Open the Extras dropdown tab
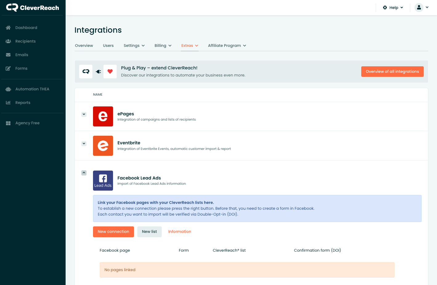 click(x=190, y=46)
